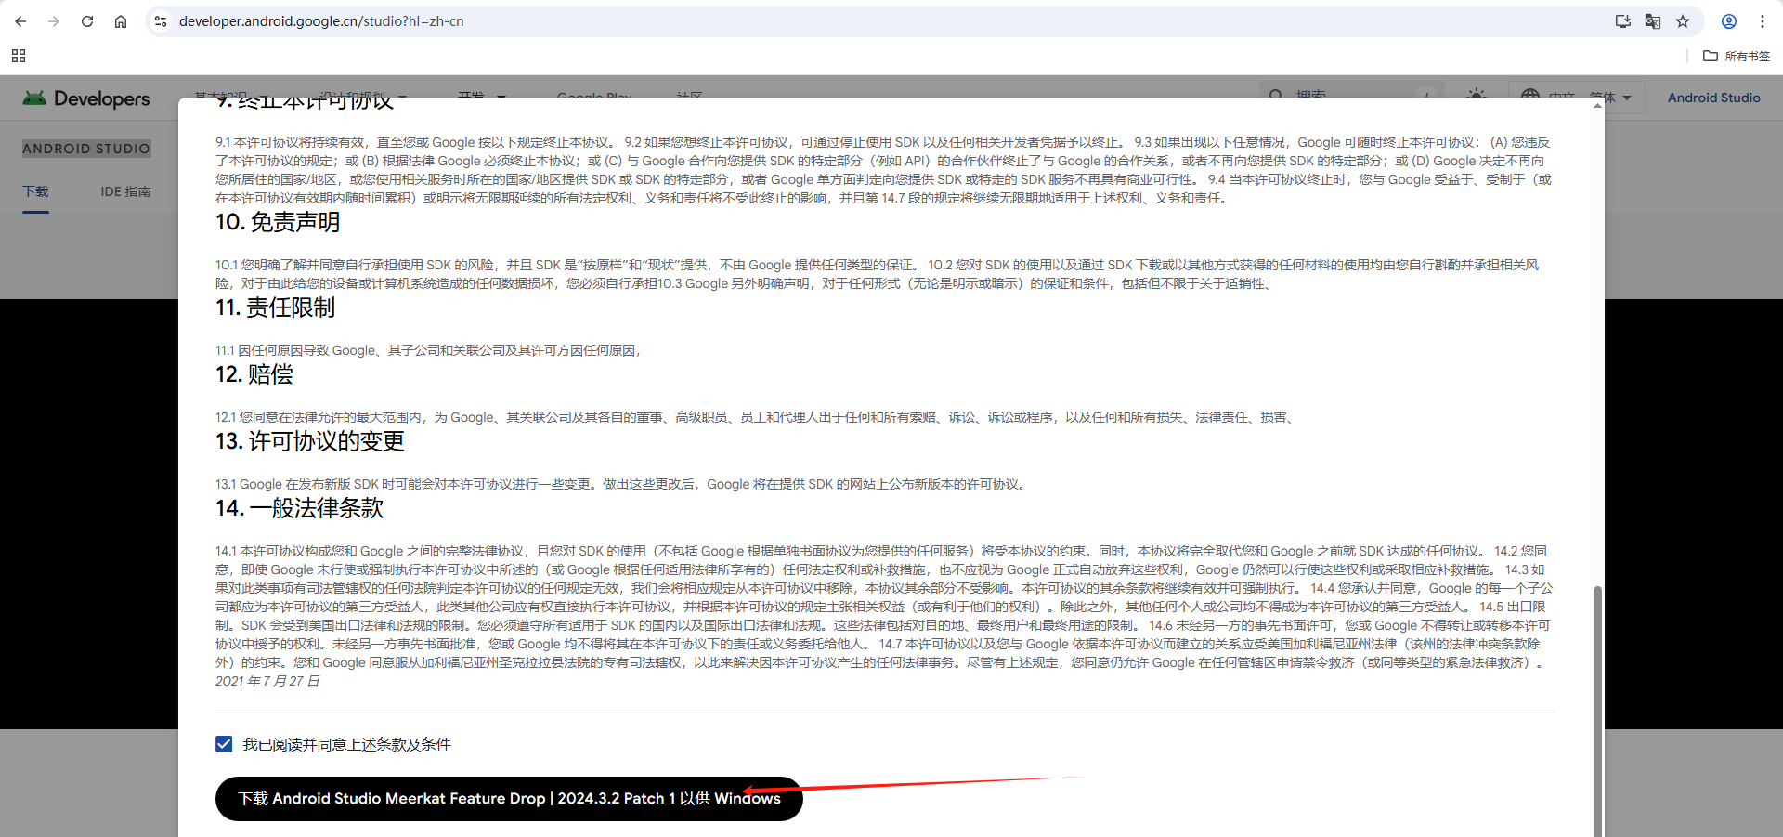Switch to the IDE 指南 tab
The image size is (1783, 837).
pyautogui.click(x=125, y=191)
